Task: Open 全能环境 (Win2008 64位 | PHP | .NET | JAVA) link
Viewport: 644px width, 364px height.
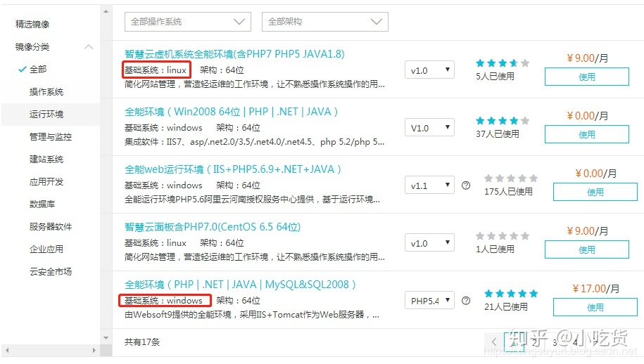Action: 232,112
